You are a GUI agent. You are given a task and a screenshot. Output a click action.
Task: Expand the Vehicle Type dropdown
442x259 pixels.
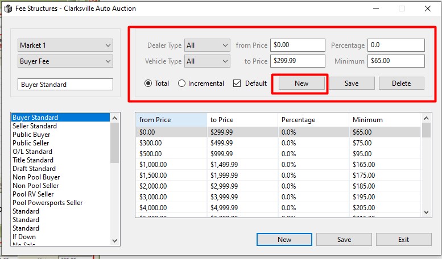click(x=207, y=61)
